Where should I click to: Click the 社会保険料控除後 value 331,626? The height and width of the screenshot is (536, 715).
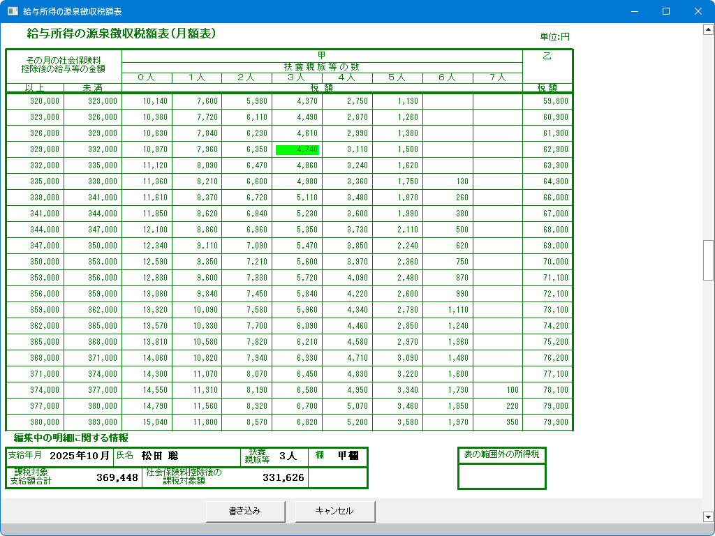tap(283, 477)
